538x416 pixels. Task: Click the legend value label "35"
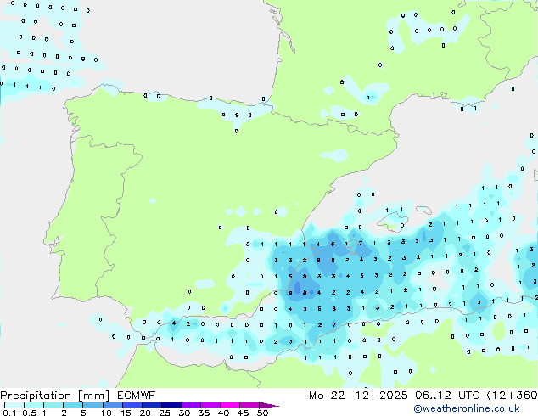click(x=204, y=413)
